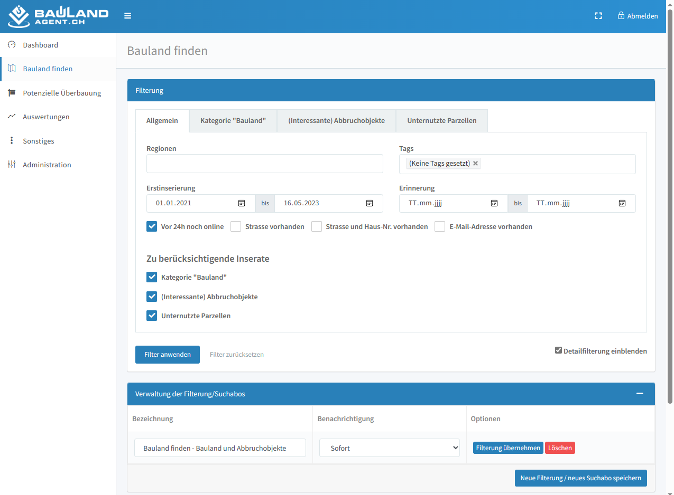The image size is (674, 495).
Task: Click the red 'Löschen' button
Action: (559, 448)
